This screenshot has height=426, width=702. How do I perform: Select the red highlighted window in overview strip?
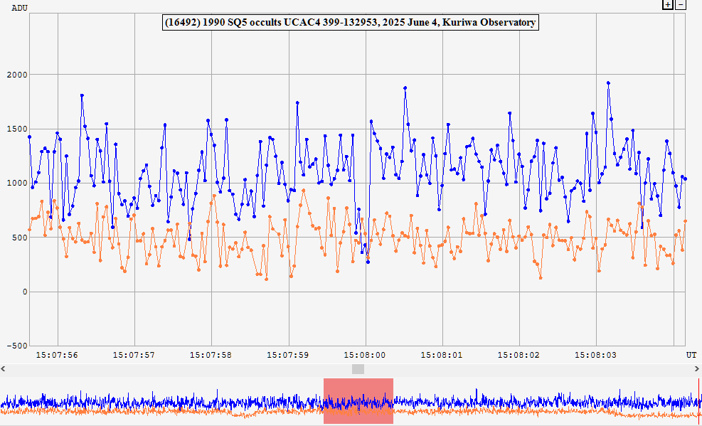point(358,401)
